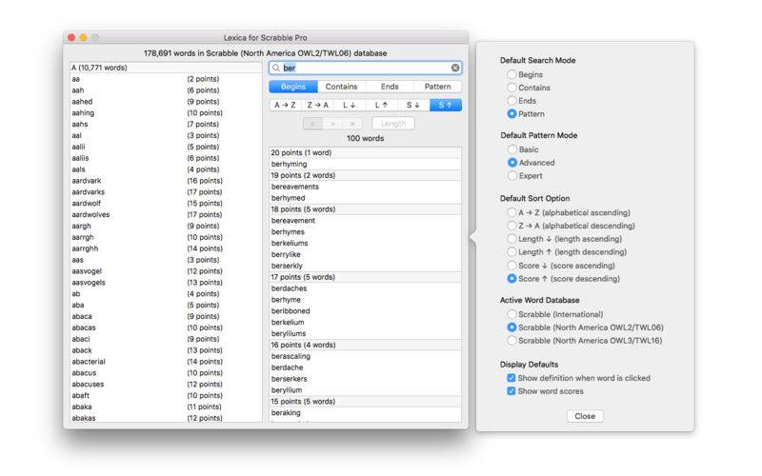Select the S ↑ score sort button

coord(445,105)
